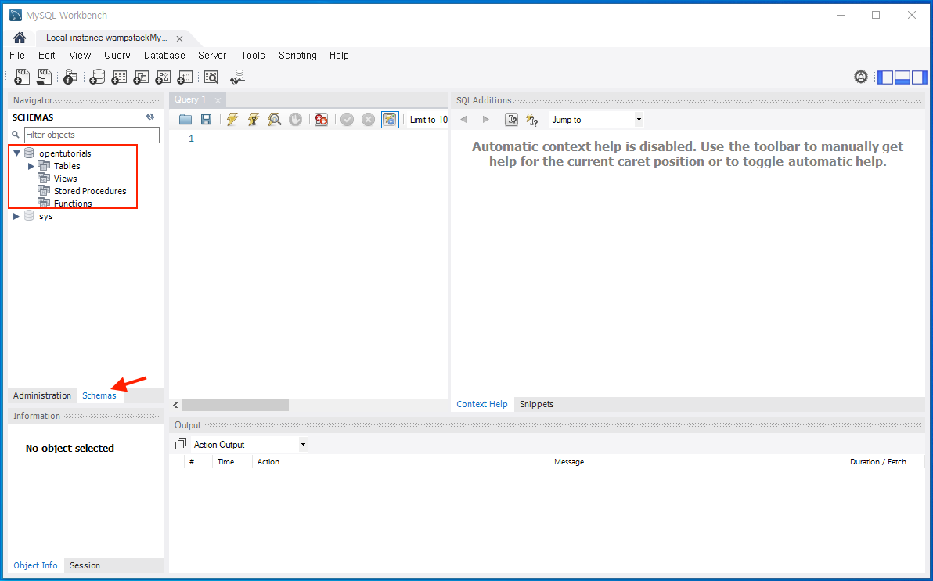Open the object inspector icon

[x=70, y=77]
